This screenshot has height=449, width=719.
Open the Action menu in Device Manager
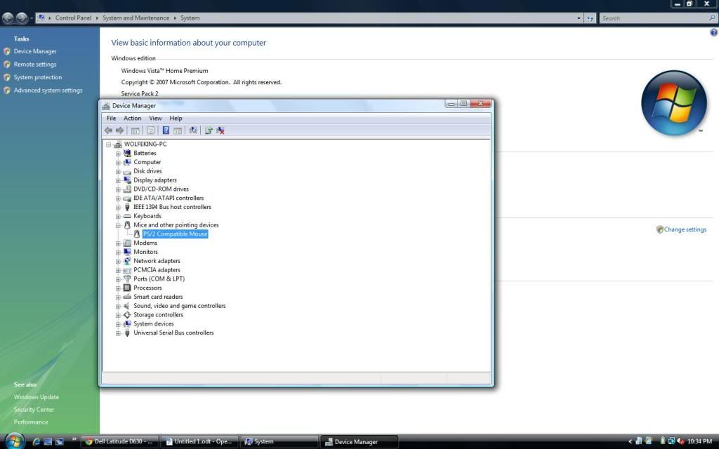click(133, 118)
